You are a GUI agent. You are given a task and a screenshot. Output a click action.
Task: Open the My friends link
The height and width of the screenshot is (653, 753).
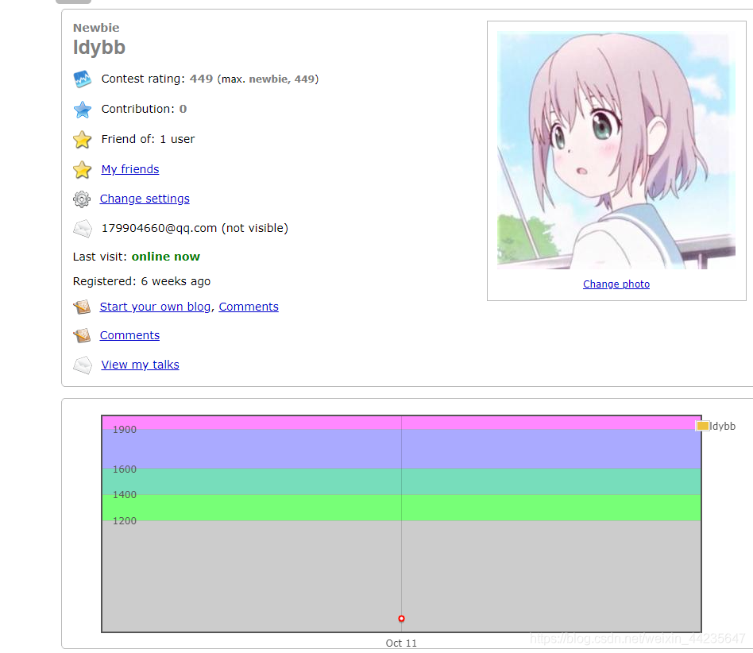click(130, 169)
